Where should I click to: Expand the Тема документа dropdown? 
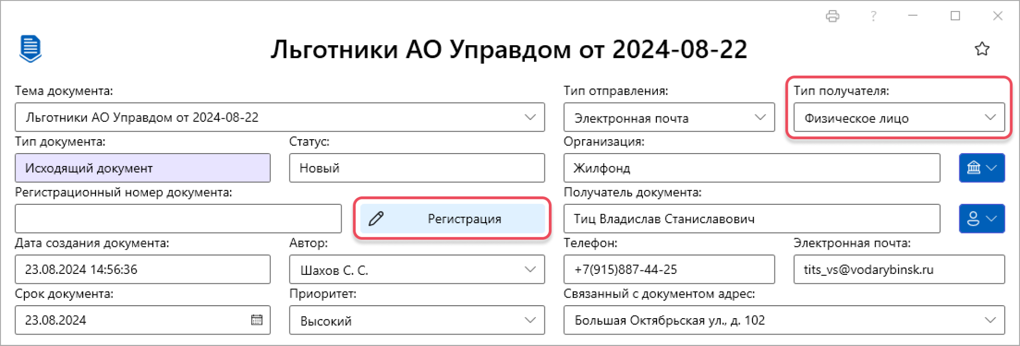pos(530,117)
